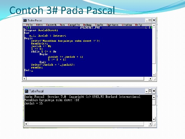Screen dimensions: 185x139
Task: Click the editor close box beside JMLDERET.PAS
Action: 29,28
